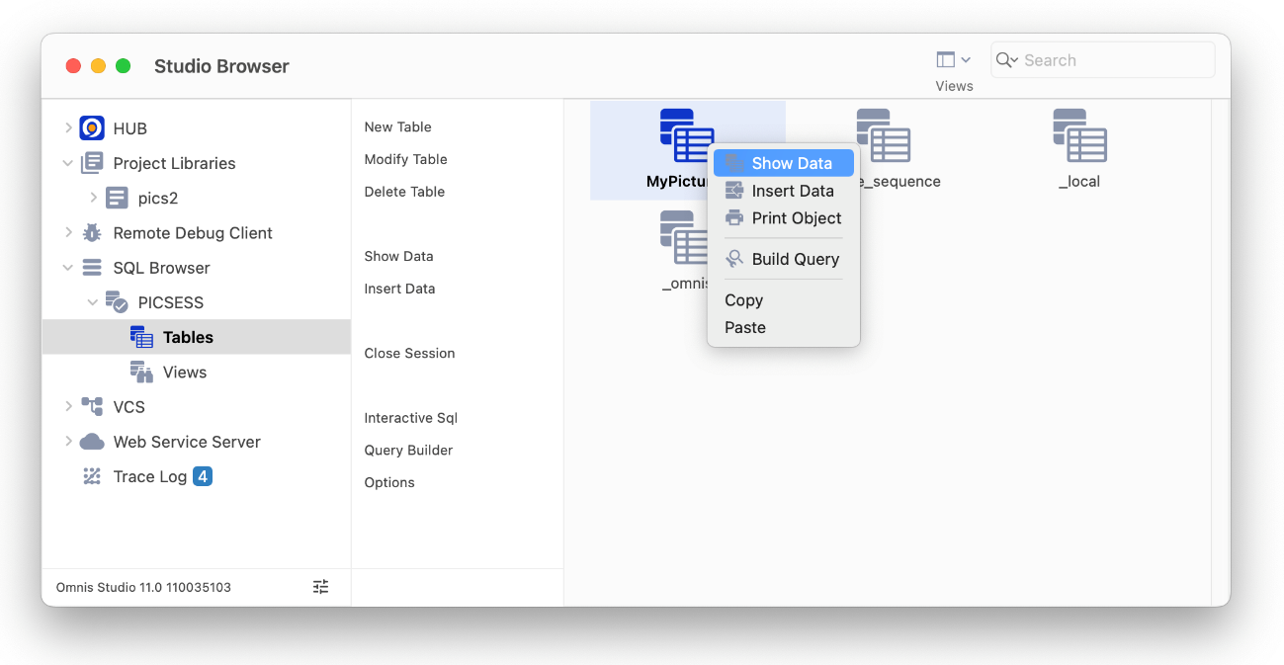Collapse the Project Libraries node

coord(68,163)
